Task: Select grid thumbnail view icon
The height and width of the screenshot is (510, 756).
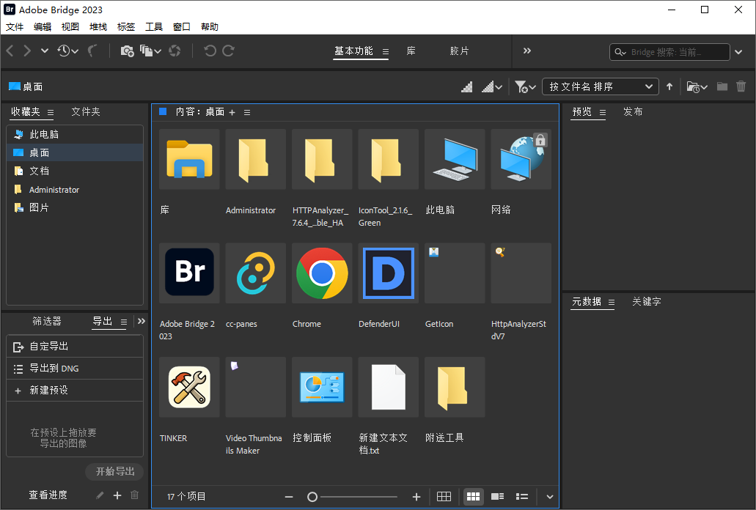Action: tap(473, 497)
